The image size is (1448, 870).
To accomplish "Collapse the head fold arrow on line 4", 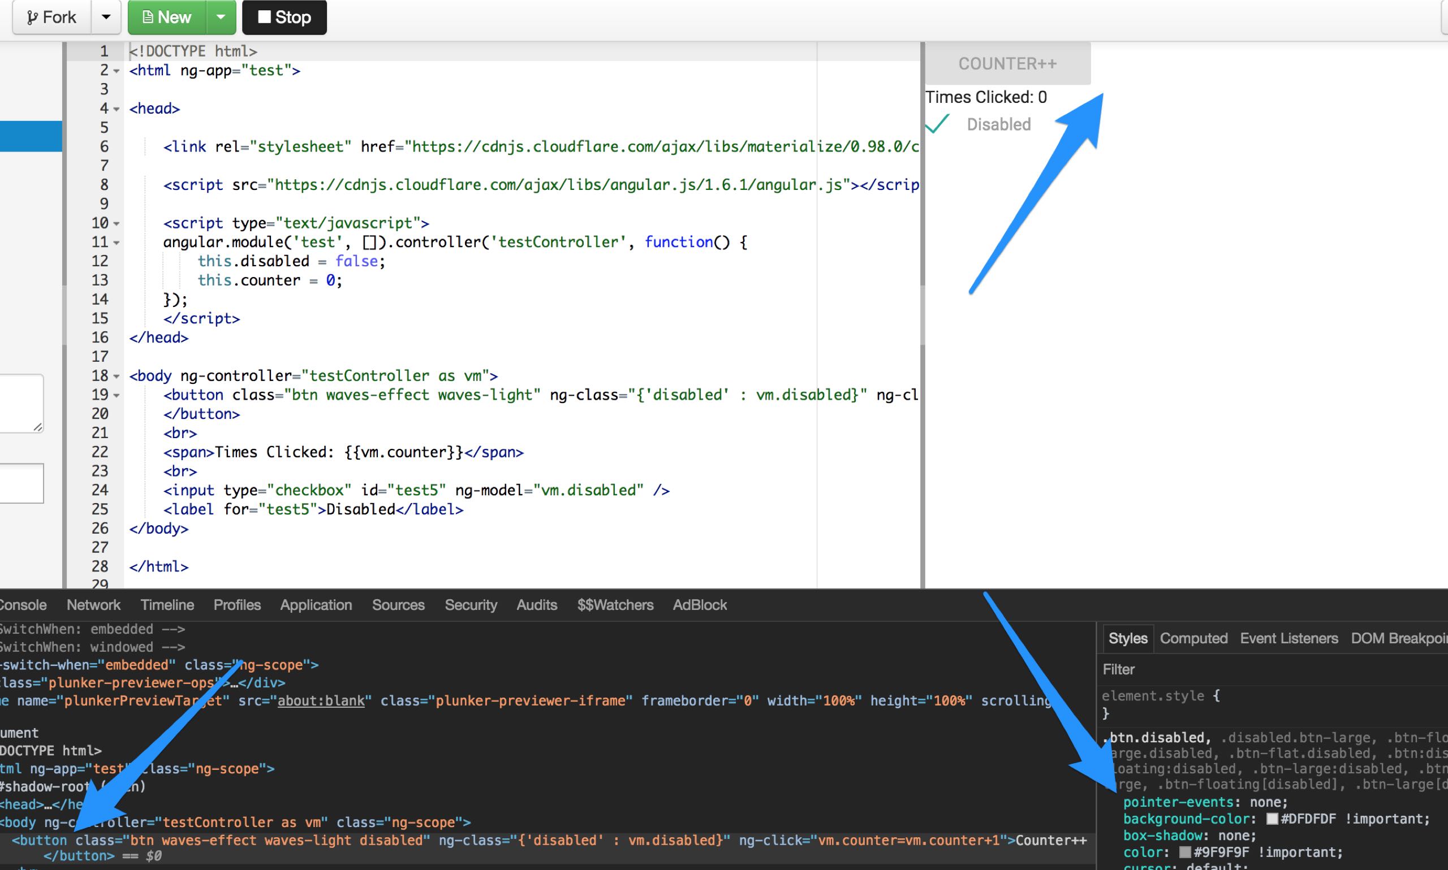I will pos(117,109).
